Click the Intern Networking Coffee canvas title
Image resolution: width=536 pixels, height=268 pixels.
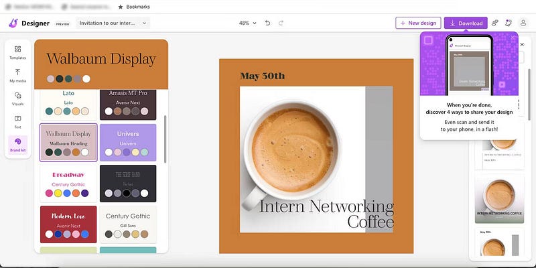(326, 214)
